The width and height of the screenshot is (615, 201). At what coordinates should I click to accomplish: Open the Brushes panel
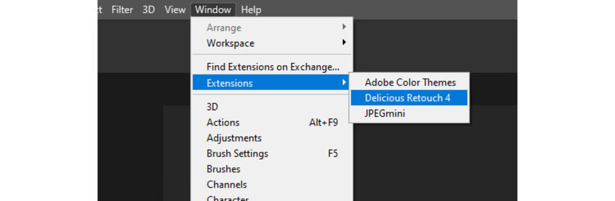(224, 169)
